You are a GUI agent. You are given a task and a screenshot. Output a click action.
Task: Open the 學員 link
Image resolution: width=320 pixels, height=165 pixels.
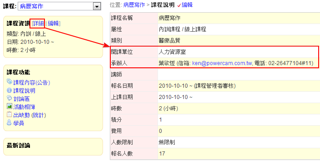click(19, 123)
